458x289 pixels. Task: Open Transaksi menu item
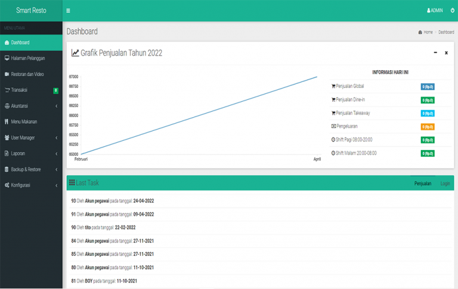click(x=31, y=90)
